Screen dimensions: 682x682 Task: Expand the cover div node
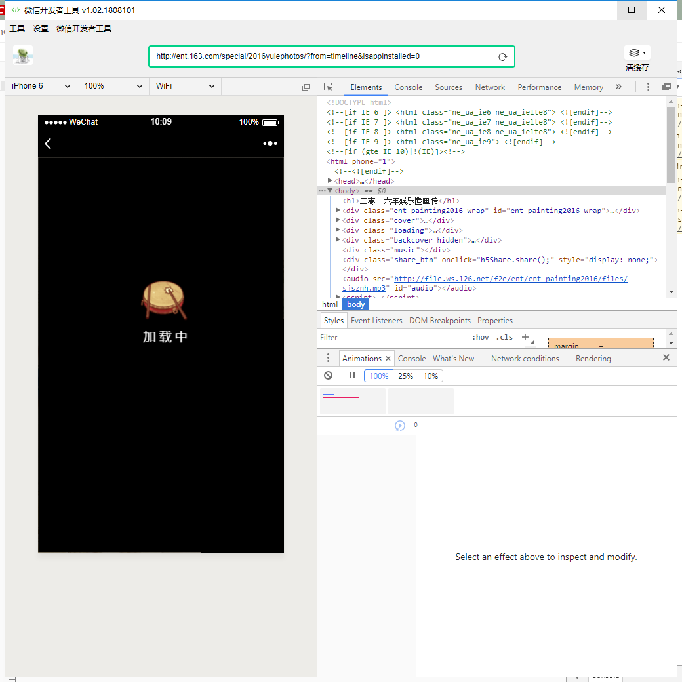338,220
